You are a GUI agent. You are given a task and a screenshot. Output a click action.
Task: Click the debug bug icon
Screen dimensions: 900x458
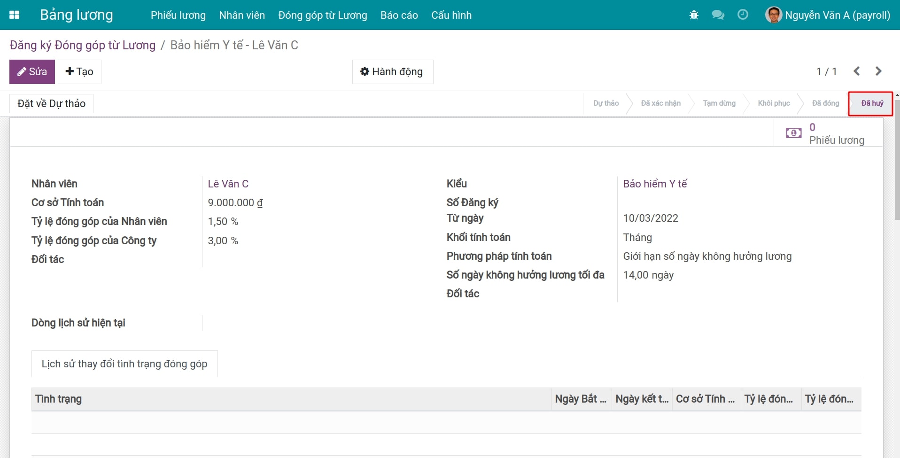click(x=694, y=15)
